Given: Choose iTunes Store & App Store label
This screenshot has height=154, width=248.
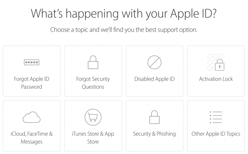Looking at the screenshot, I should click(x=93, y=138).
